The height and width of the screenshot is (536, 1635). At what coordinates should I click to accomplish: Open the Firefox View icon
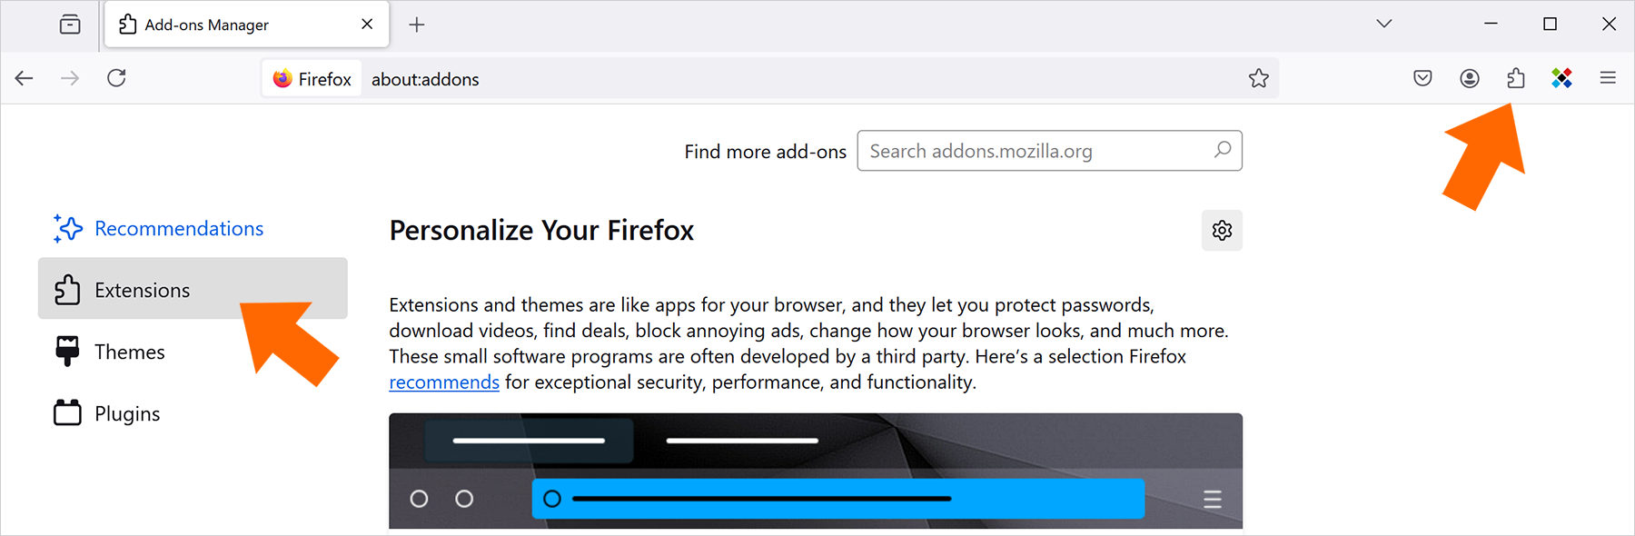click(70, 25)
